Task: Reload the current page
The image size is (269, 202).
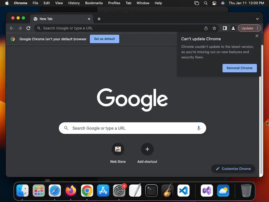Action: 28,28
